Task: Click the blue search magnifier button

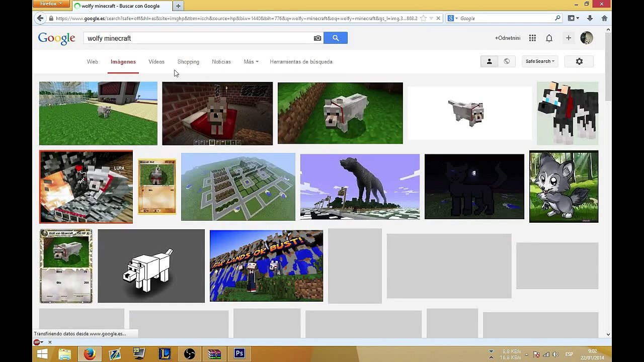Action: 336,38
